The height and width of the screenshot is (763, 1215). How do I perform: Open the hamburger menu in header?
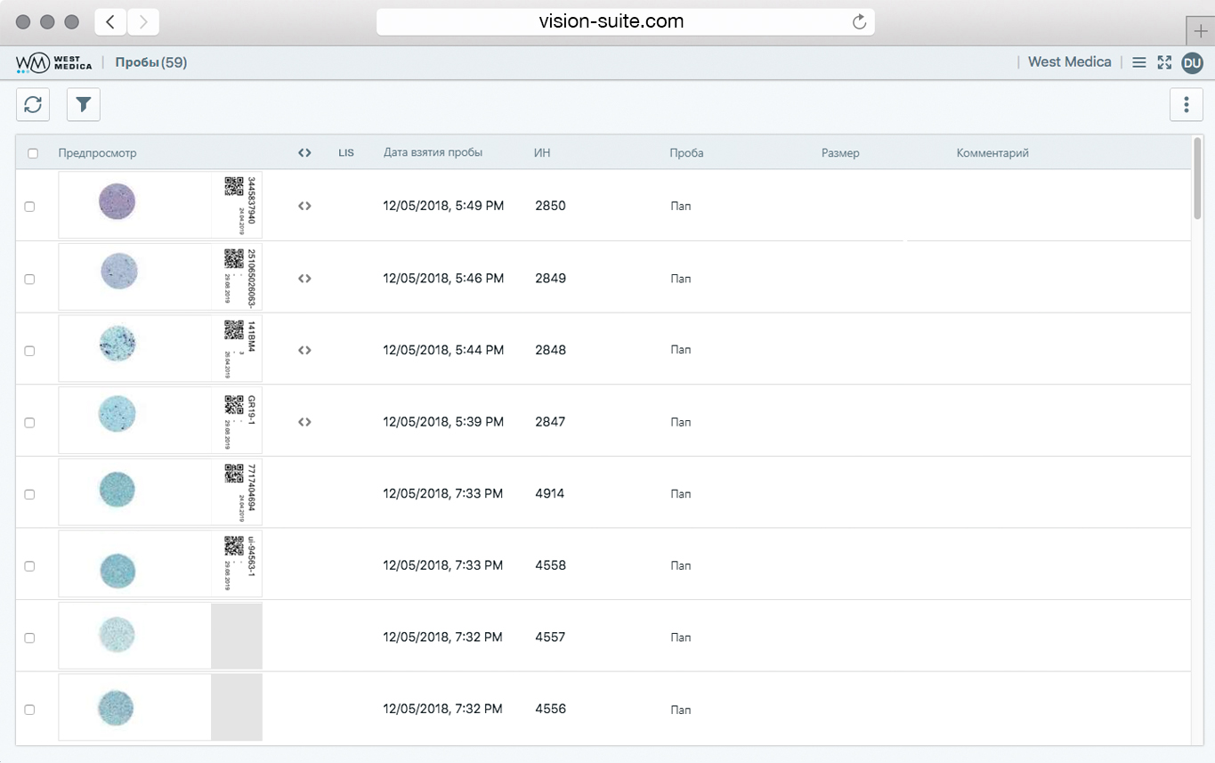tap(1138, 62)
